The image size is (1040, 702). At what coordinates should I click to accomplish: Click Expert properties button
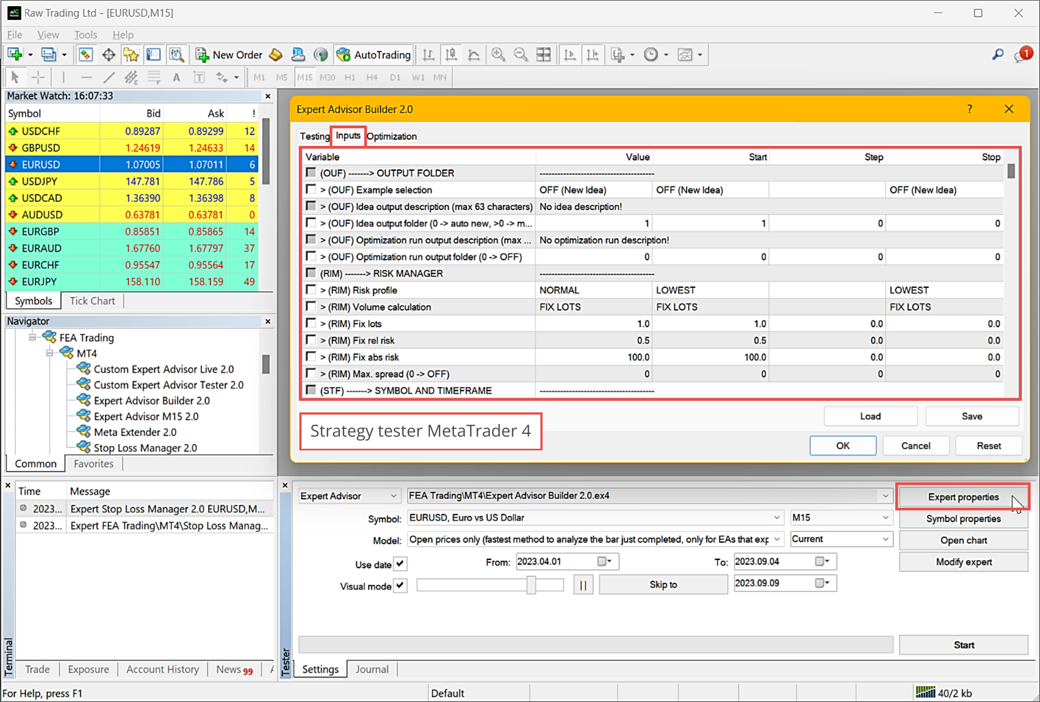(x=963, y=497)
